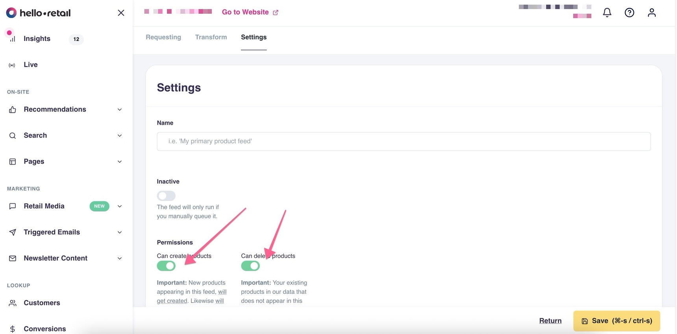677x334 pixels.
Task: Expand the Search section chevron
Action: (120, 136)
